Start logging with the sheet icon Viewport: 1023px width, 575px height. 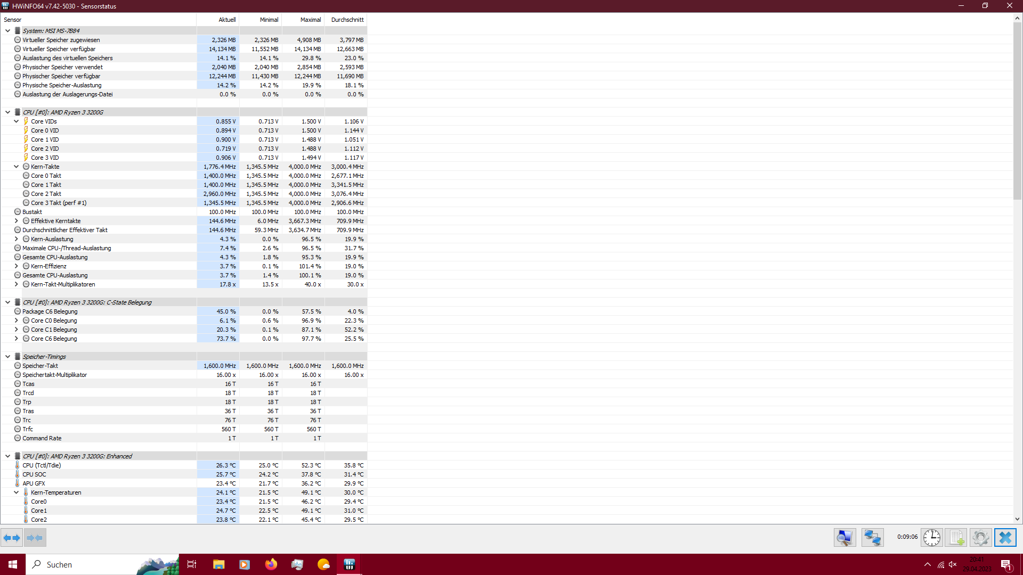tap(956, 538)
